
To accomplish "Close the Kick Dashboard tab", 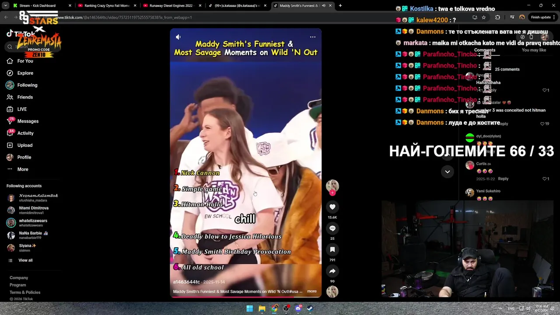I will tap(70, 6).
